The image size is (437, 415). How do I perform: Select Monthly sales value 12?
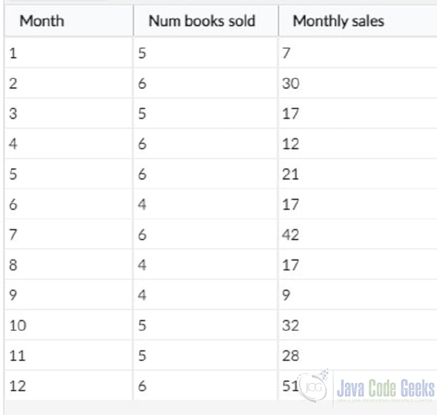click(358, 144)
